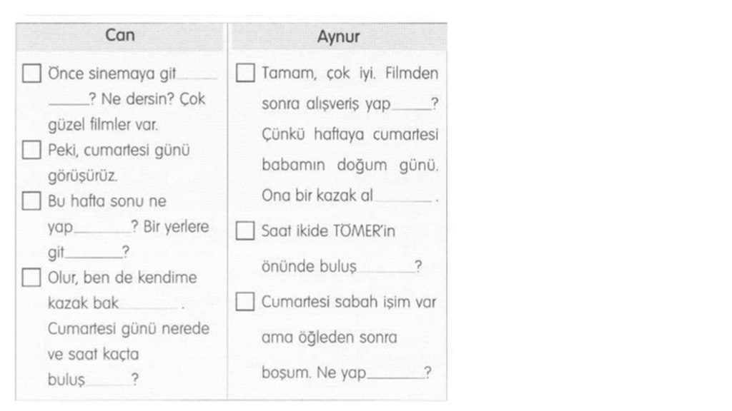Click the text "babamın doğum günü."

[350, 166]
